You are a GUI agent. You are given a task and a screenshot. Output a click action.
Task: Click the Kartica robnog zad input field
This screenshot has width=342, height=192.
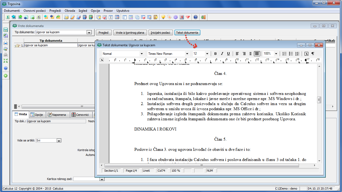click(x=86, y=179)
